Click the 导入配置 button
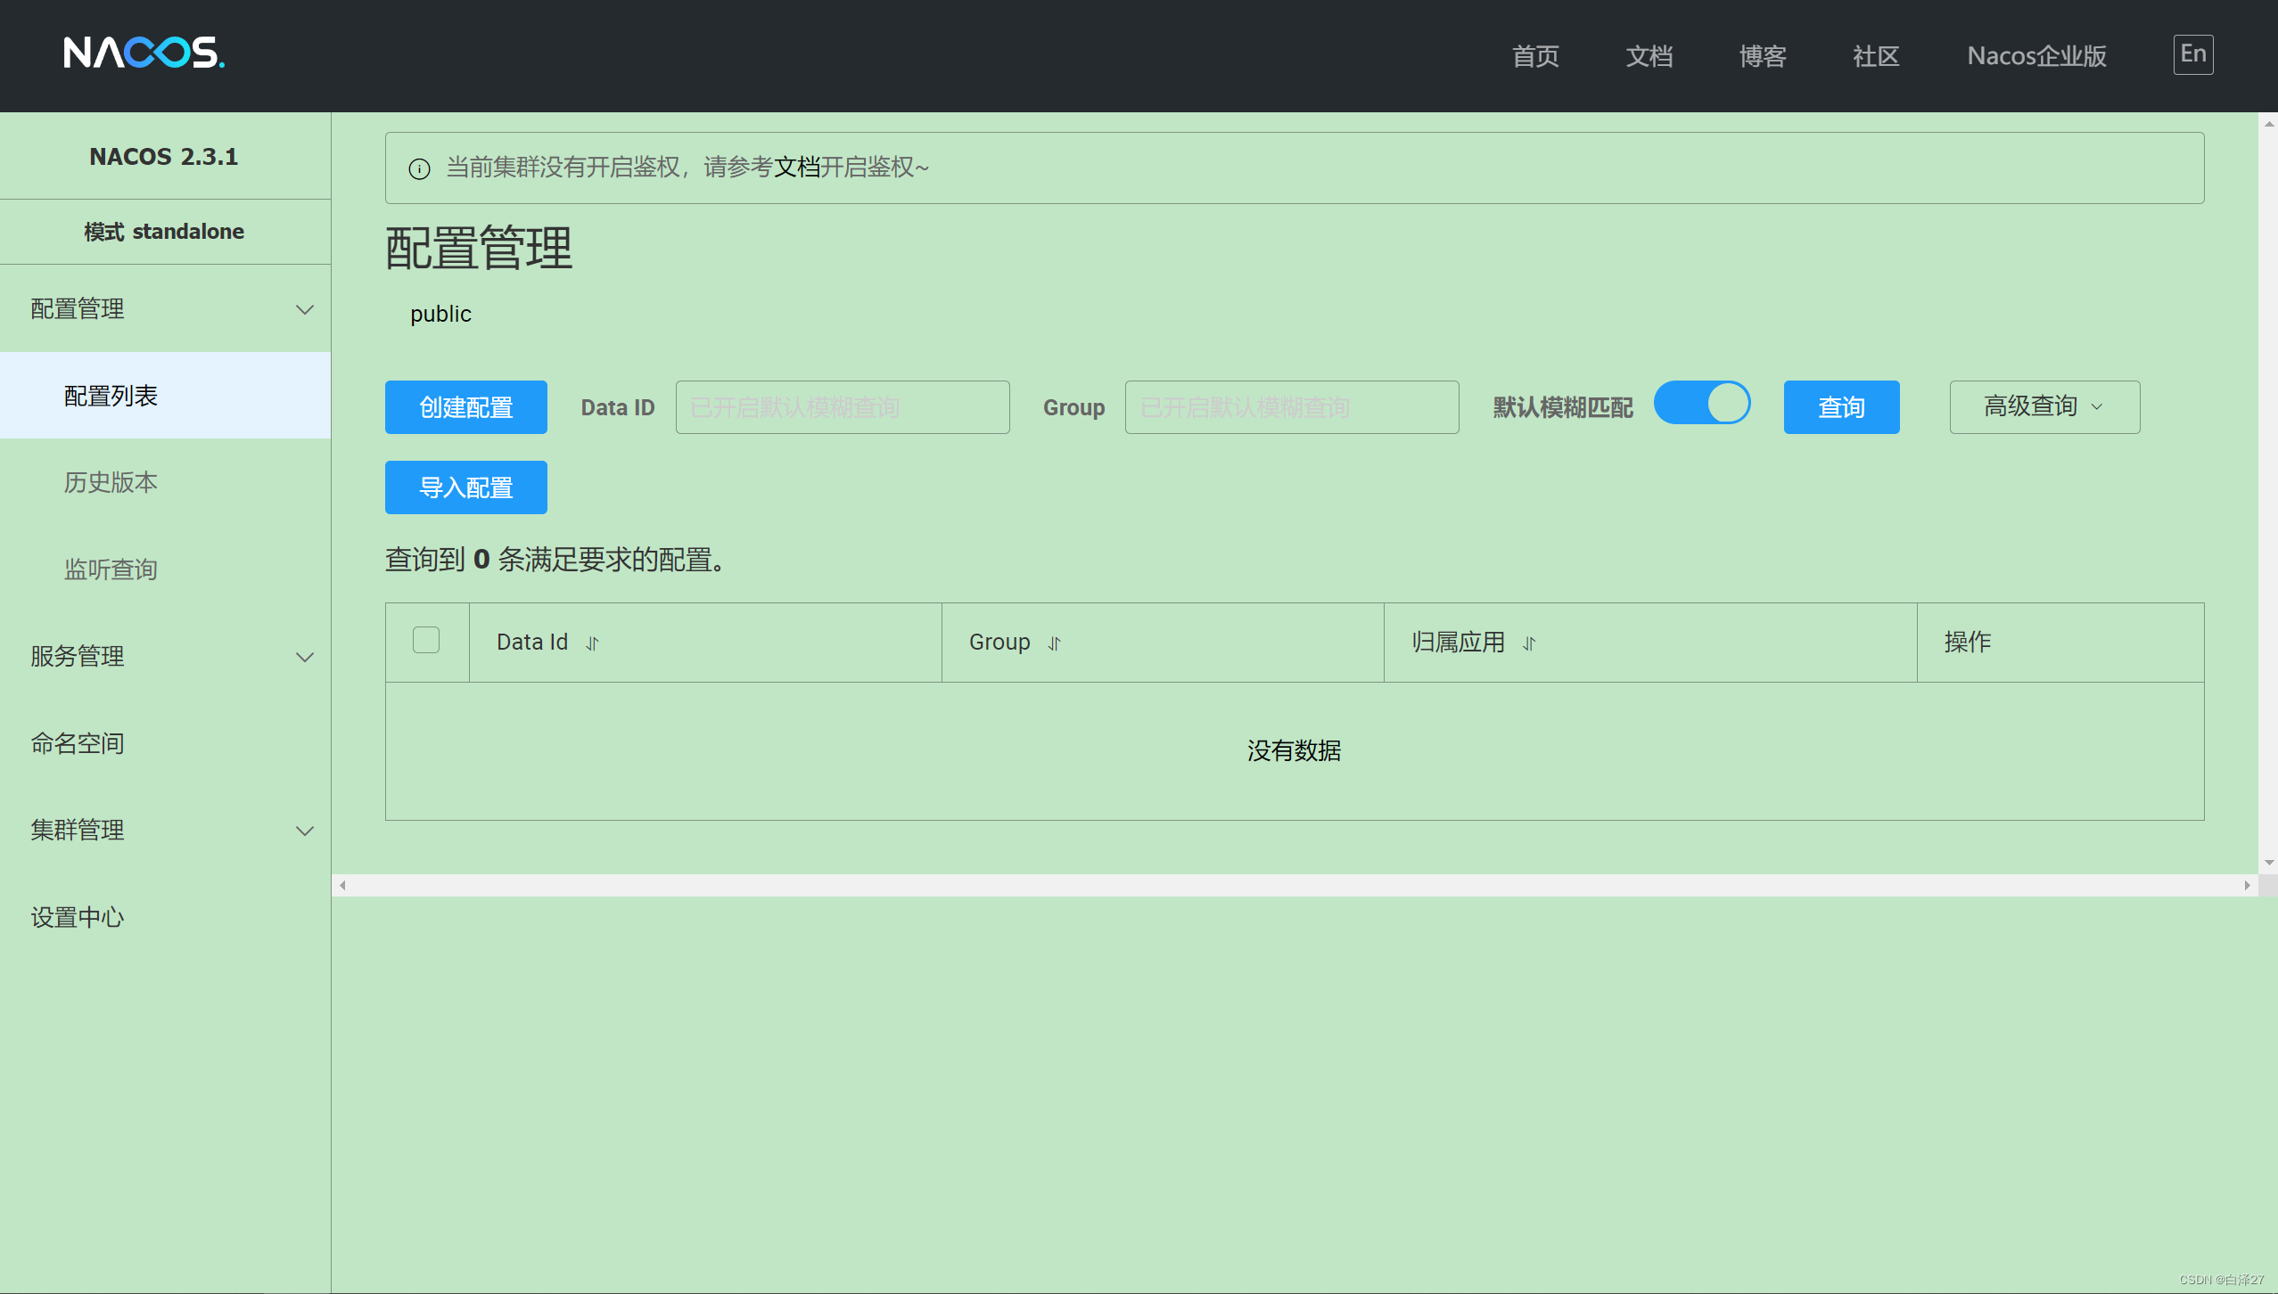The width and height of the screenshot is (2278, 1294). pyautogui.click(x=465, y=487)
